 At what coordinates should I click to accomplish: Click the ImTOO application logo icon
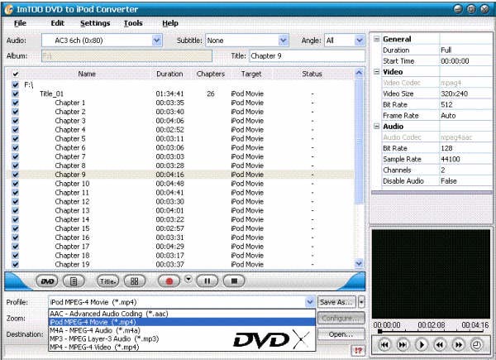8,9
